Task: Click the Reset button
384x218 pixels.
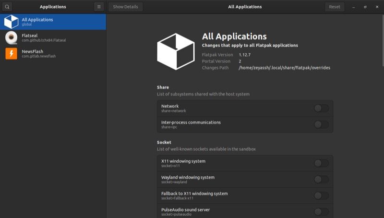Action: 335,7
